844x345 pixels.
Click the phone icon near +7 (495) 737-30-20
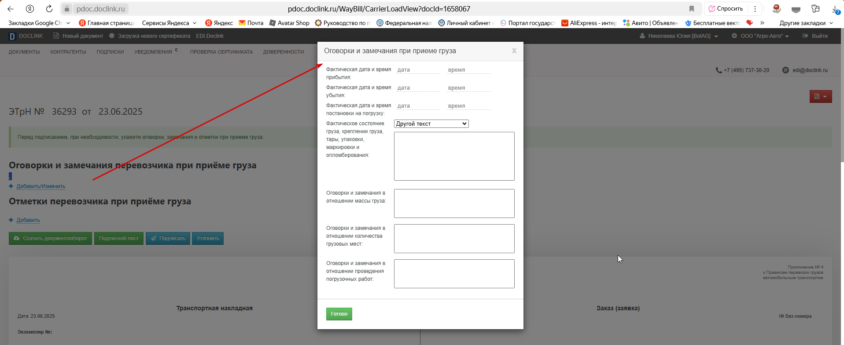click(x=719, y=70)
